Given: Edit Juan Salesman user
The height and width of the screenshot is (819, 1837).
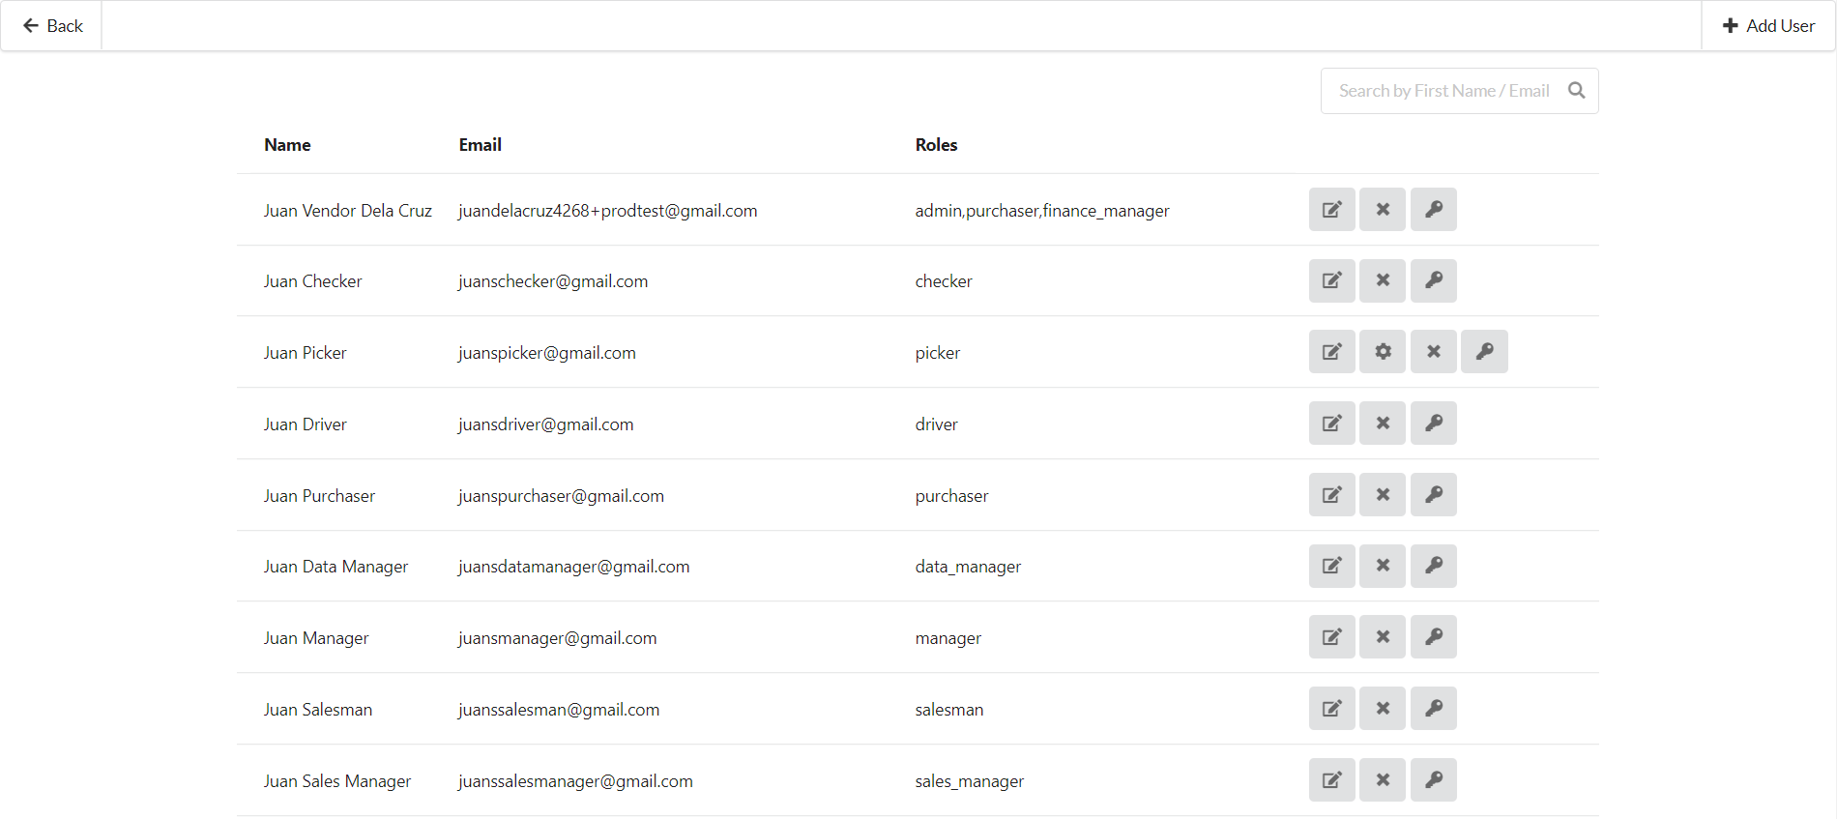Looking at the screenshot, I should (1331, 709).
